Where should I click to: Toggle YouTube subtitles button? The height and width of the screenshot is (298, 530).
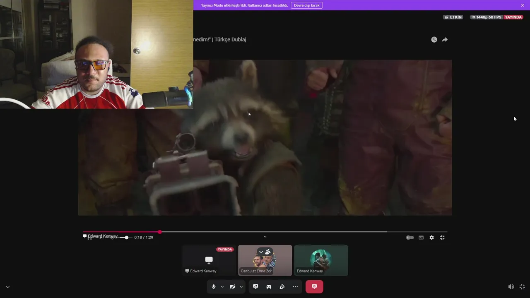(421, 238)
